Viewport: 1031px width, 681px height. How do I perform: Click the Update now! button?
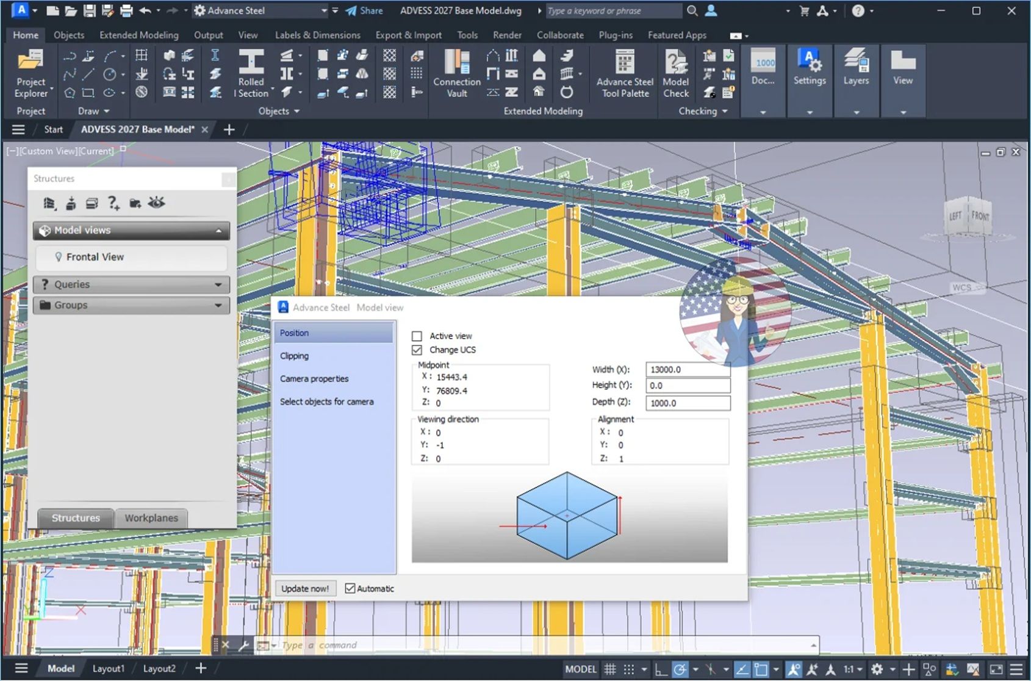pyautogui.click(x=305, y=588)
